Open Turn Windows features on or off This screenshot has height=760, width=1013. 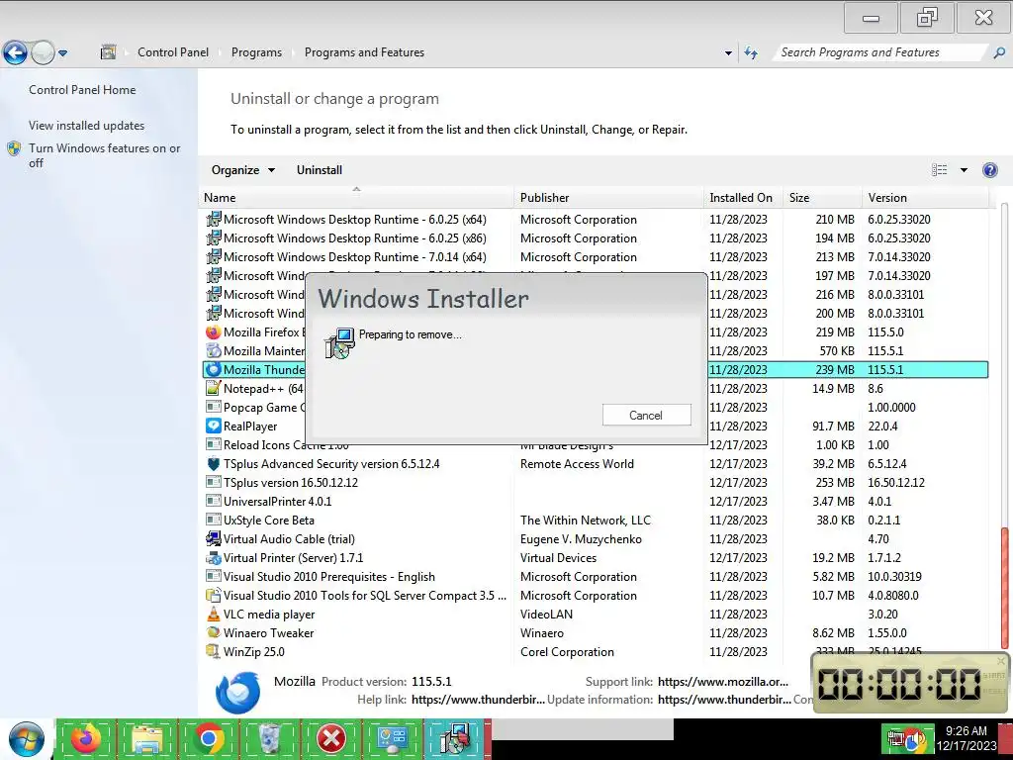[x=104, y=155]
